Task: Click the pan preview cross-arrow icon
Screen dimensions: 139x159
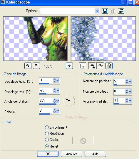Action: [69, 66]
